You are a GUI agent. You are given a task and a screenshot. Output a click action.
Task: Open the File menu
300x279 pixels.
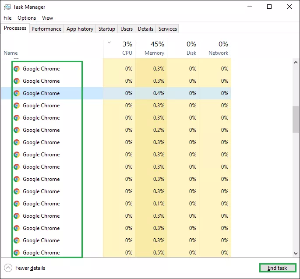[x=7, y=18]
